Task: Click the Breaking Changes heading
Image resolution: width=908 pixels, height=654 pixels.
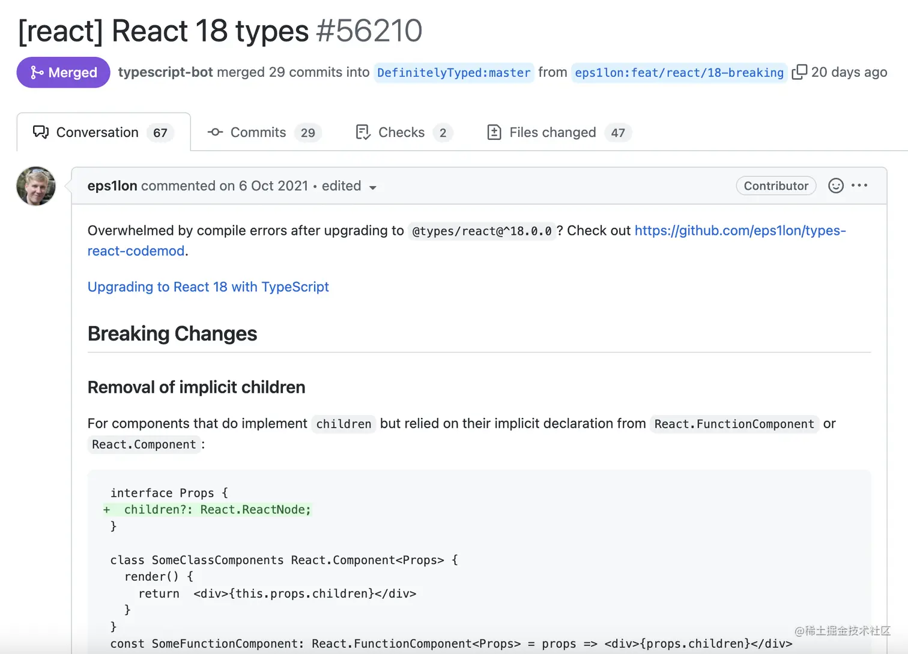Action: pyautogui.click(x=172, y=334)
